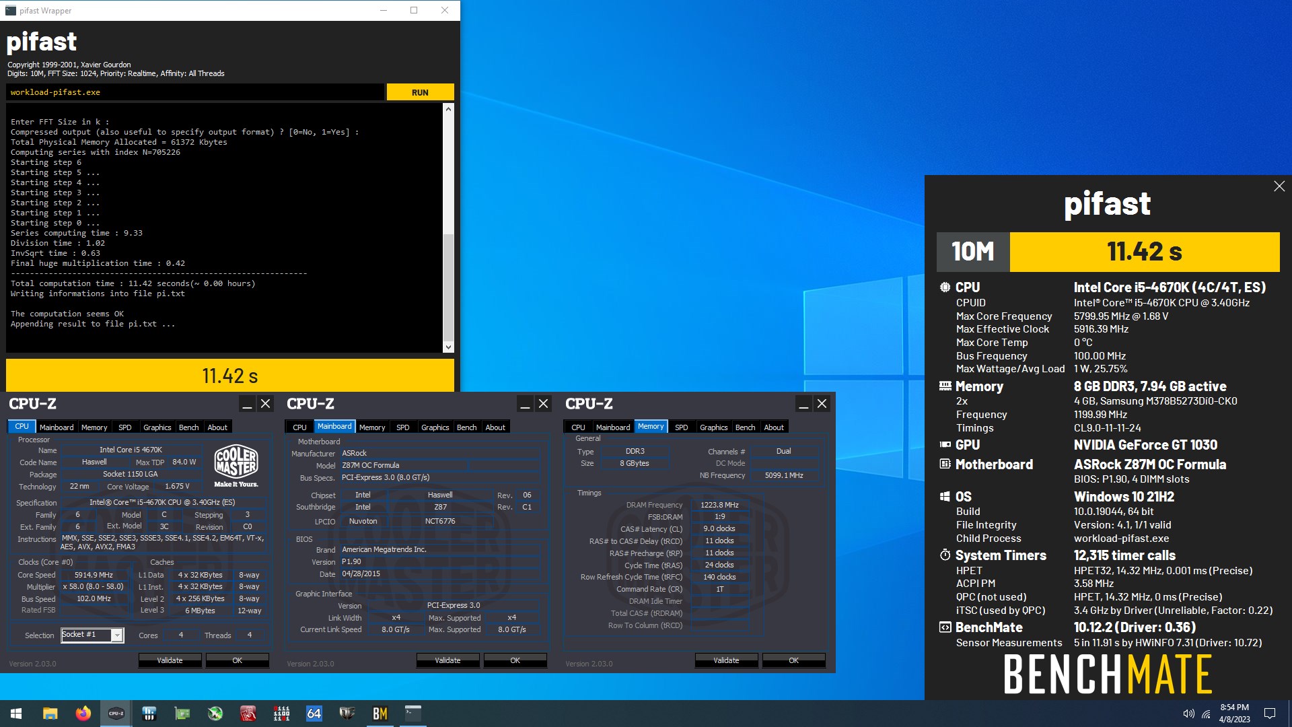Open the Mainboard tab in first CPU-Z window
This screenshot has width=1292, height=727.
pos(57,427)
